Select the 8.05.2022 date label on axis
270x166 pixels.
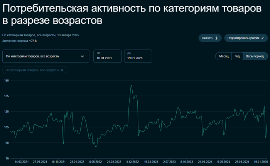93,162
